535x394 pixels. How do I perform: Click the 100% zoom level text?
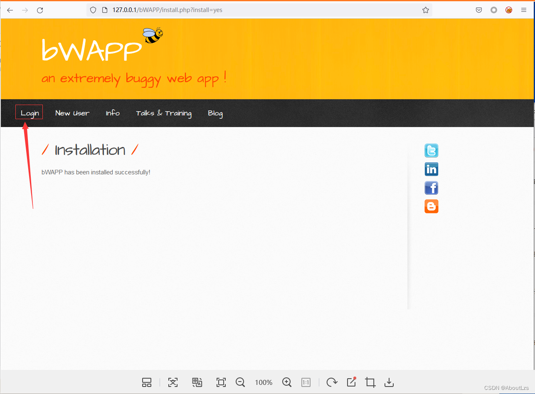pos(264,382)
